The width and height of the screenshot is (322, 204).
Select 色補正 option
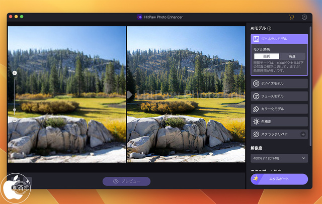279,122
